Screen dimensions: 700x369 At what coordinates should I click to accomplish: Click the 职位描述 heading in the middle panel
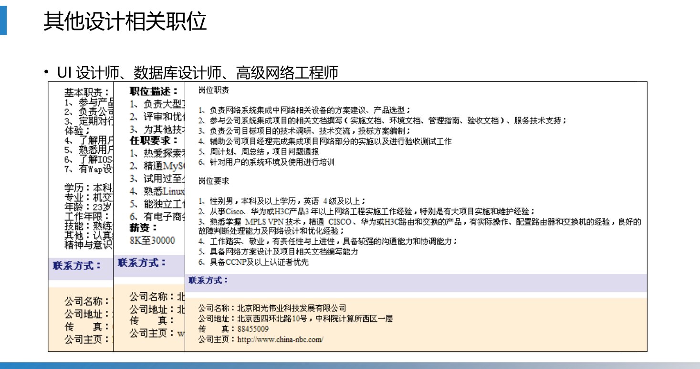pyautogui.click(x=154, y=91)
